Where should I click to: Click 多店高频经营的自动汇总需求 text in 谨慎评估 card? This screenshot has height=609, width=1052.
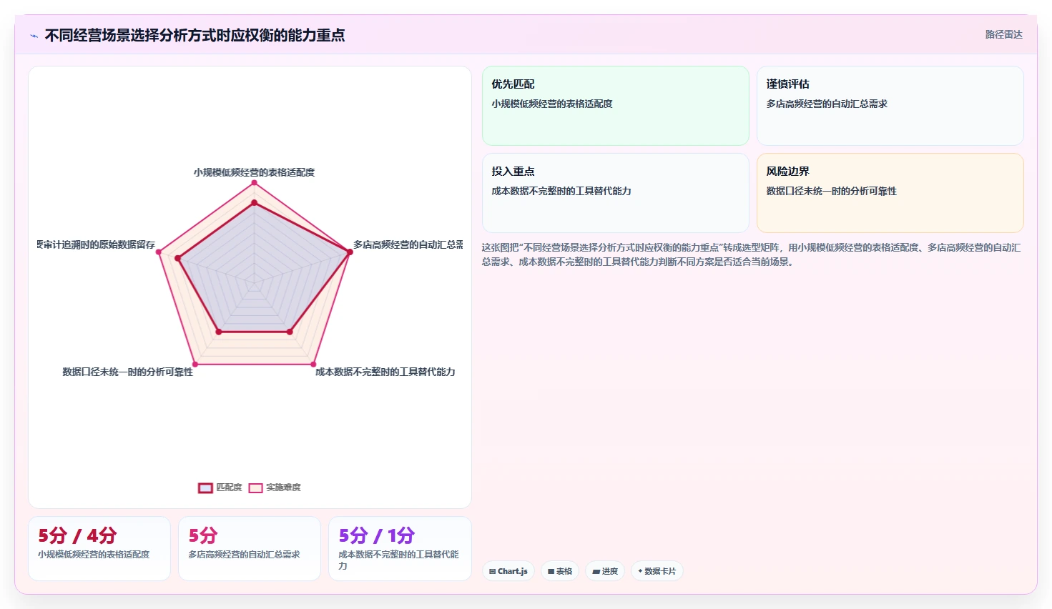coord(827,104)
